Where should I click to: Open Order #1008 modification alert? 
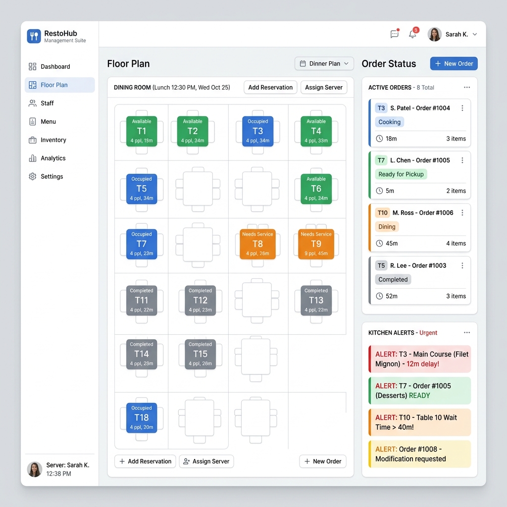(420, 454)
